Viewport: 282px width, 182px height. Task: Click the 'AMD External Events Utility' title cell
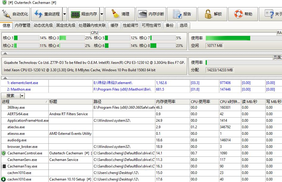(x=70, y=134)
